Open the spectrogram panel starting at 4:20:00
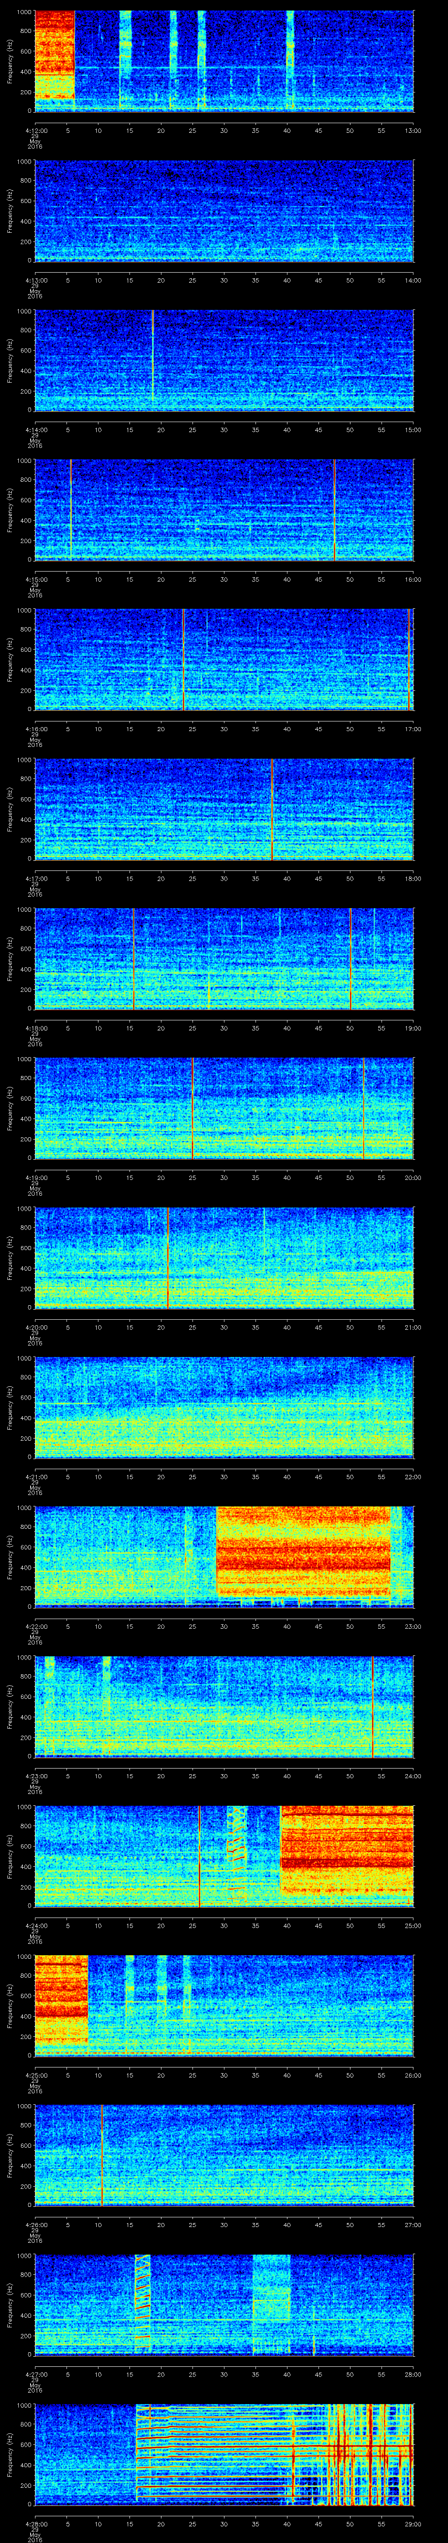 (224, 1257)
